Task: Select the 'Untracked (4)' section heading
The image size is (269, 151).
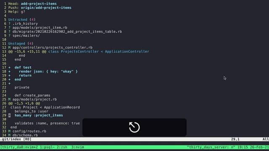Action: (x=22, y=20)
